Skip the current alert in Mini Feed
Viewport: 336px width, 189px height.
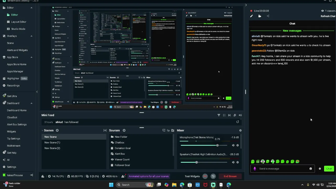pyautogui.click(x=229, y=115)
